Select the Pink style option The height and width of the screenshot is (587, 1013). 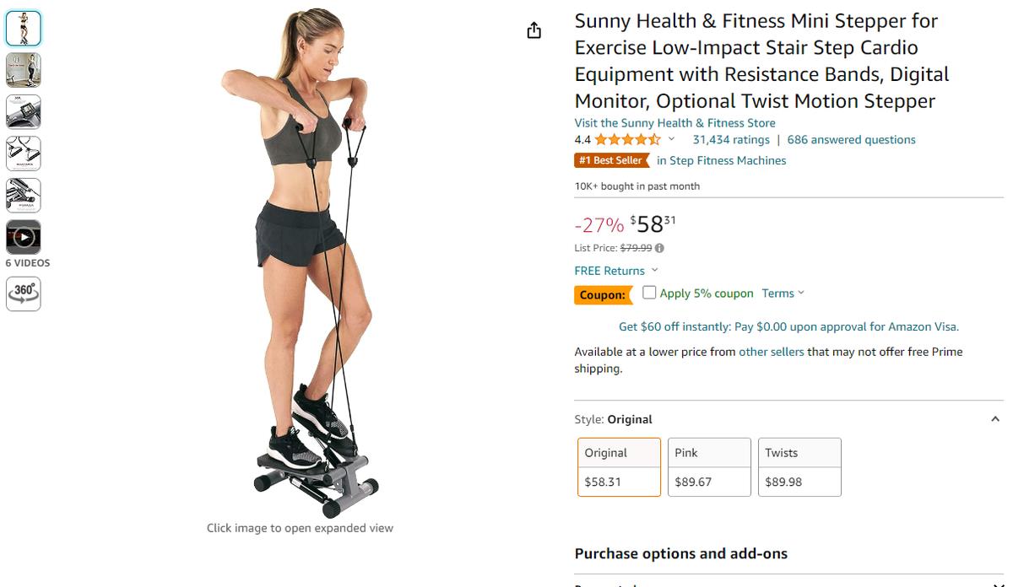point(709,466)
